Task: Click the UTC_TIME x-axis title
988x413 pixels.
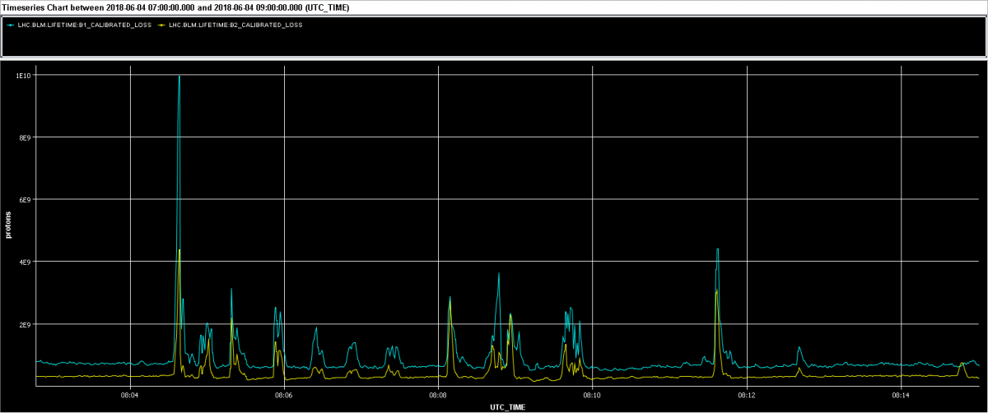Action: pyautogui.click(x=507, y=407)
